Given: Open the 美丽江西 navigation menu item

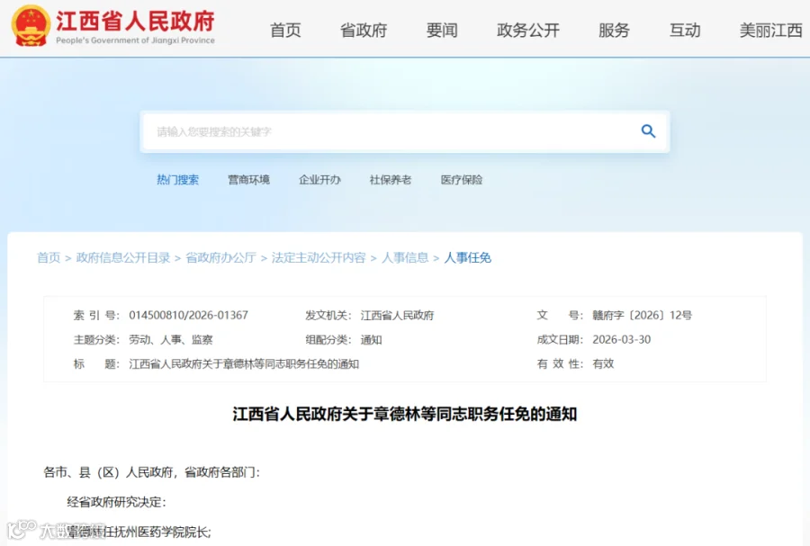Looking at the screenshot, I should tap(770, 31).
